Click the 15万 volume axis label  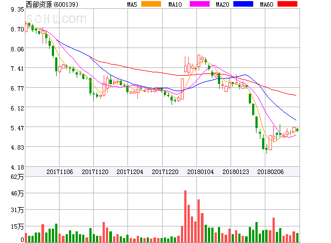point(17,227)
